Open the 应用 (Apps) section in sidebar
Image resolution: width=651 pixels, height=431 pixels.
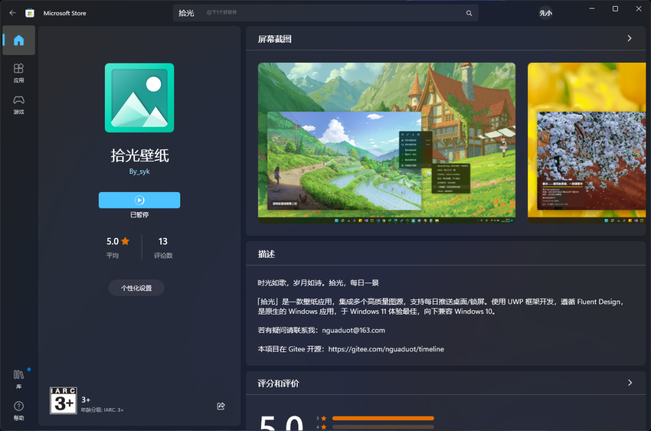18,72
